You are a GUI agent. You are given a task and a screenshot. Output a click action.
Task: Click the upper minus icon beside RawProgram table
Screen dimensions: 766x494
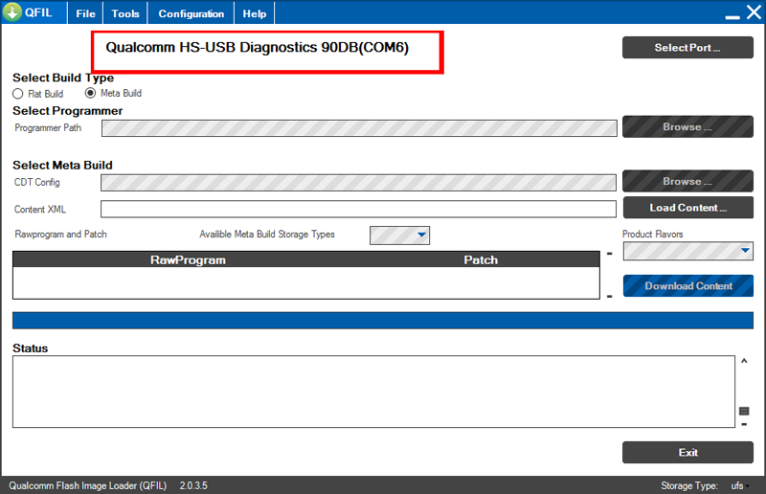[610, 254]
